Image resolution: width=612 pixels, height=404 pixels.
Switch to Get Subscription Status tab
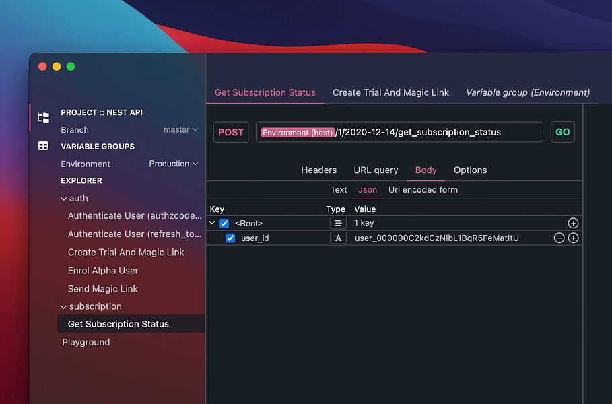[x=265, y=92]
